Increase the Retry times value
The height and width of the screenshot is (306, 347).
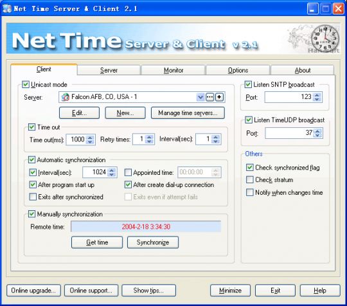tap(149, 138)
